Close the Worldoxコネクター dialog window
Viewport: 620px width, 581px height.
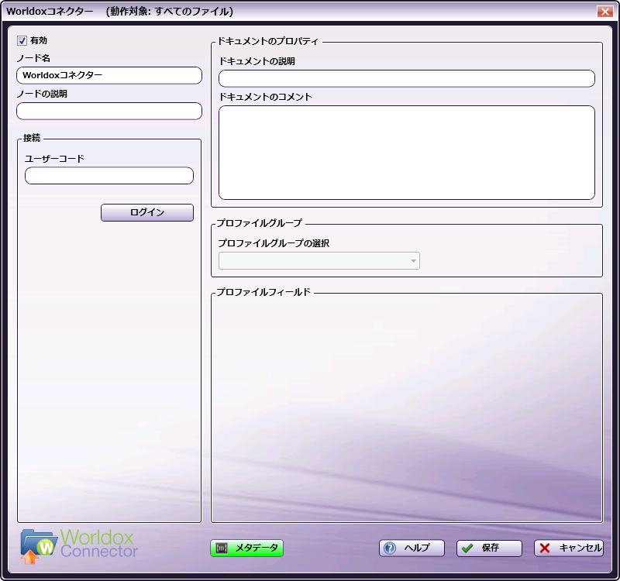[605, 12]
